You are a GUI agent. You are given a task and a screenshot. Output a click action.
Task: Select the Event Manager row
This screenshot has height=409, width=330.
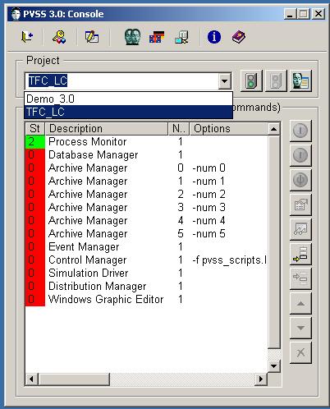click(x=146, y=246)
